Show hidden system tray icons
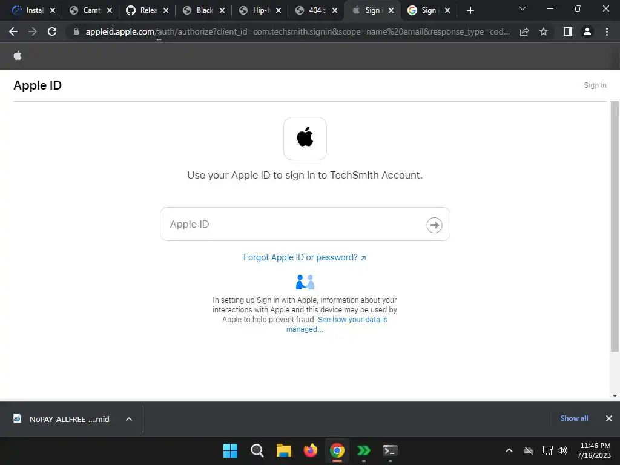620x465 pixels. [x=509, y=450]
